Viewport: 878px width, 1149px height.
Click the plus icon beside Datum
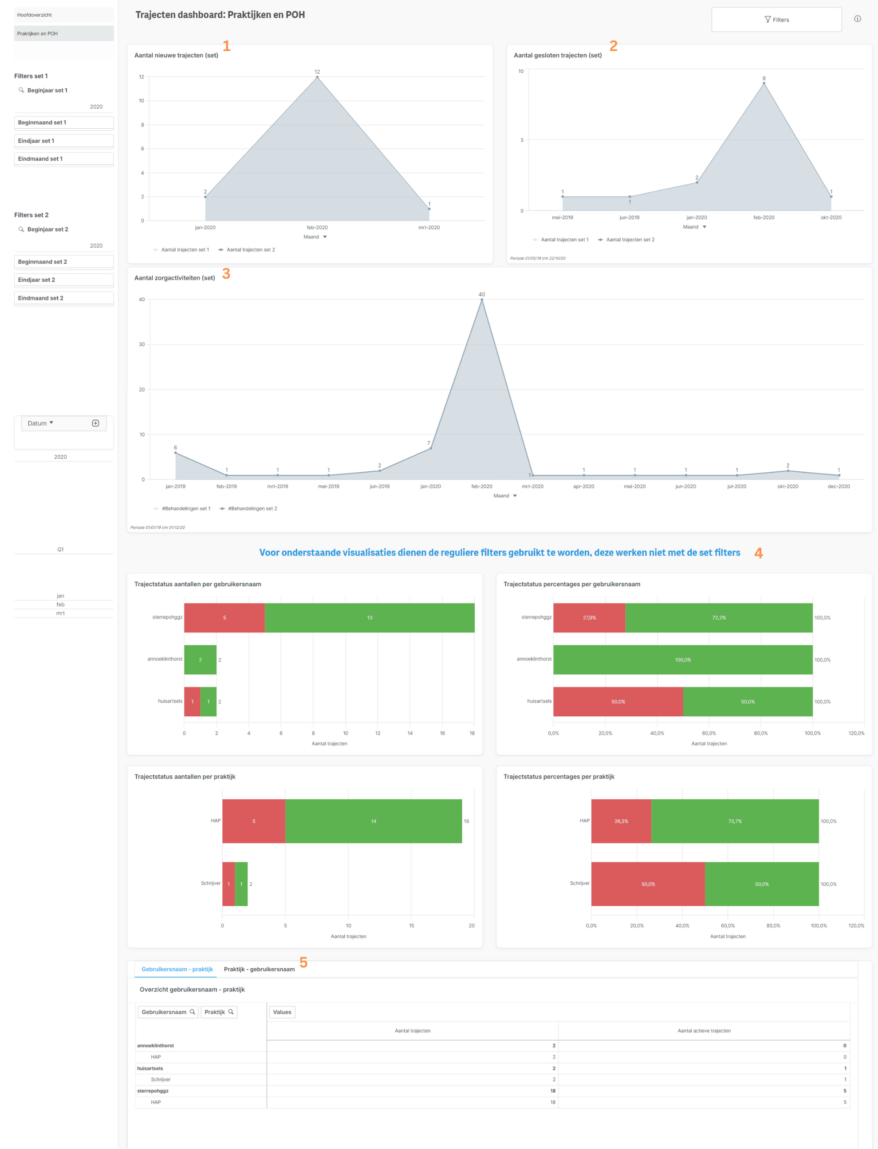pyautogui.click(x=96, y=423)
